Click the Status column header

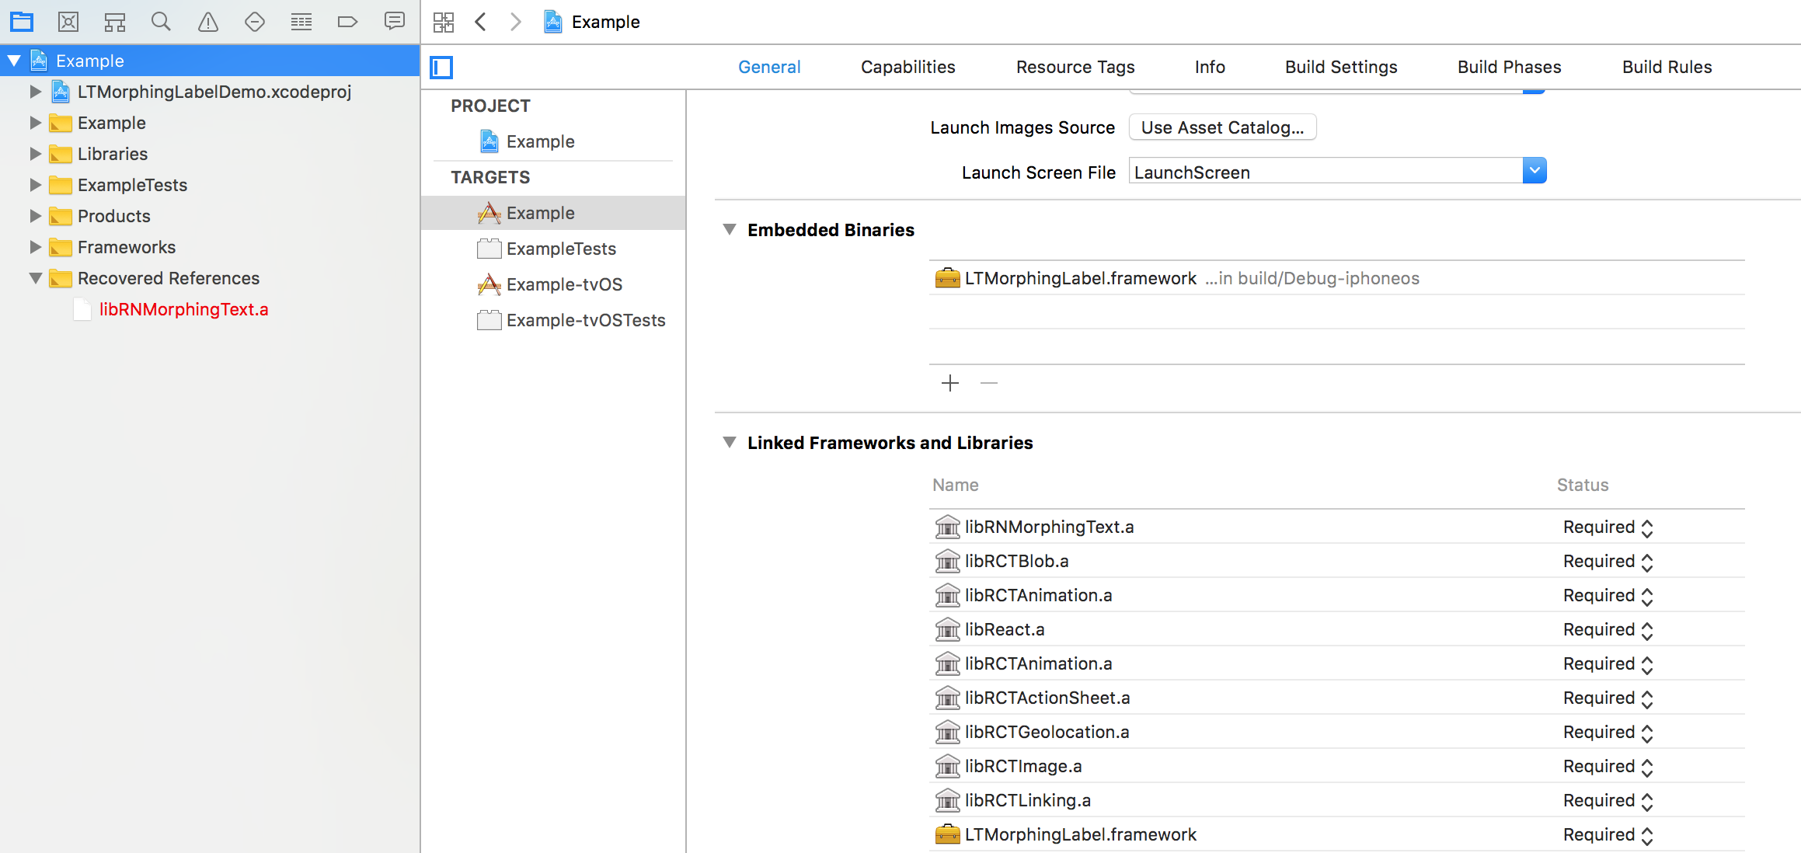[x=1583, y=485]
